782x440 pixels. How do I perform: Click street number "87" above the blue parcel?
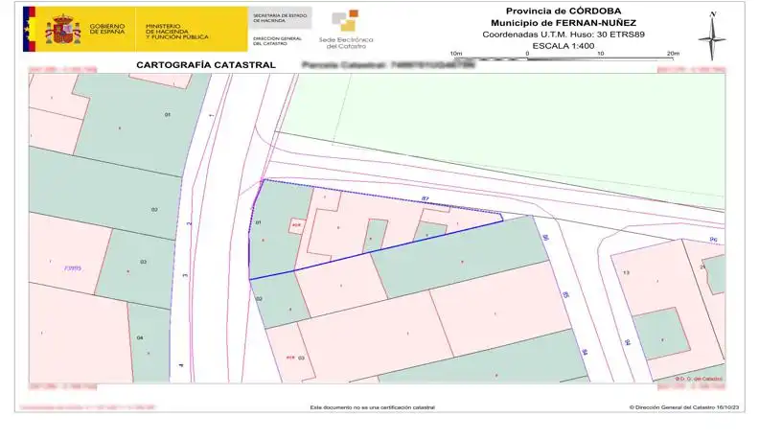425,198
